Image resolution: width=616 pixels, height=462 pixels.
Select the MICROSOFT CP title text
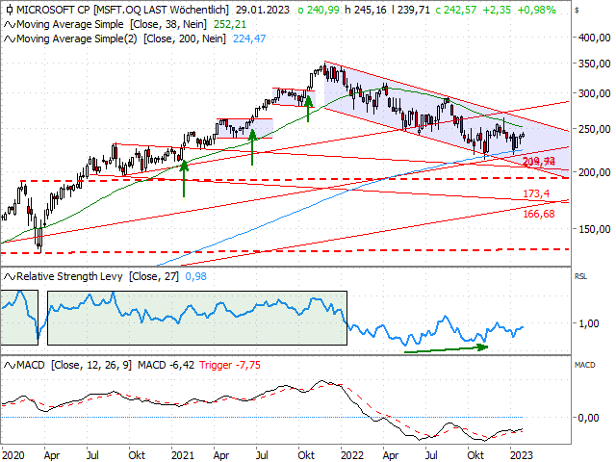tap(54, 10)
